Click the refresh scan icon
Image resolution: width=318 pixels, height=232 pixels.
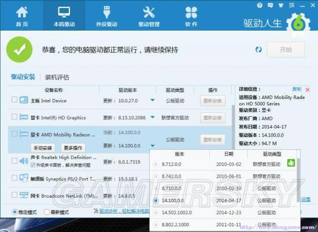[x=258, y=50]
